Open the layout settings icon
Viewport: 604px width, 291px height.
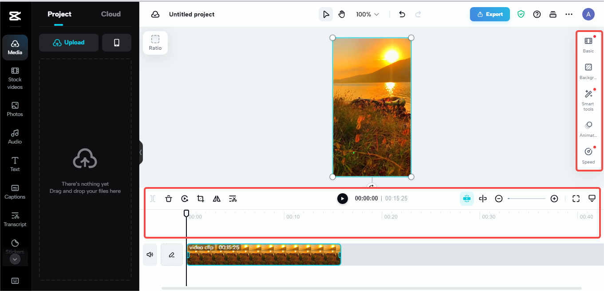[553, 14]
